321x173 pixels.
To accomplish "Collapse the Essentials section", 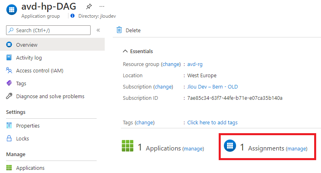I will pos(138,51).
